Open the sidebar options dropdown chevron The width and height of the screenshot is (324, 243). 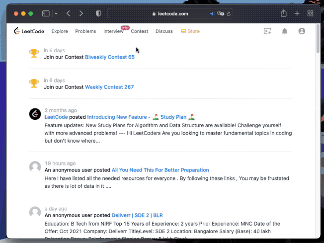tap(56, 13)
